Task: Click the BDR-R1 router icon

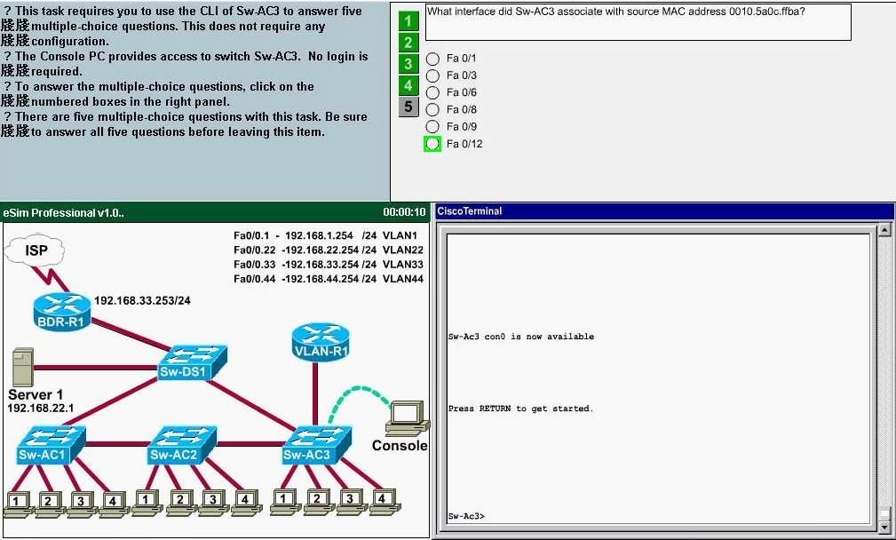Action: pyautogui.click(x=61, y=312)
